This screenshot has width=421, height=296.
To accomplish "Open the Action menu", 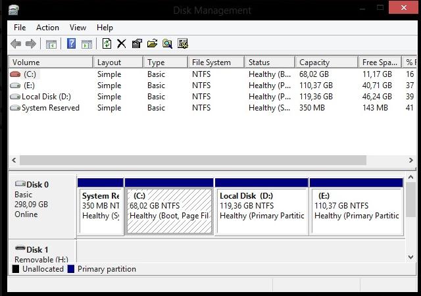I will click(x=47, y=28).
